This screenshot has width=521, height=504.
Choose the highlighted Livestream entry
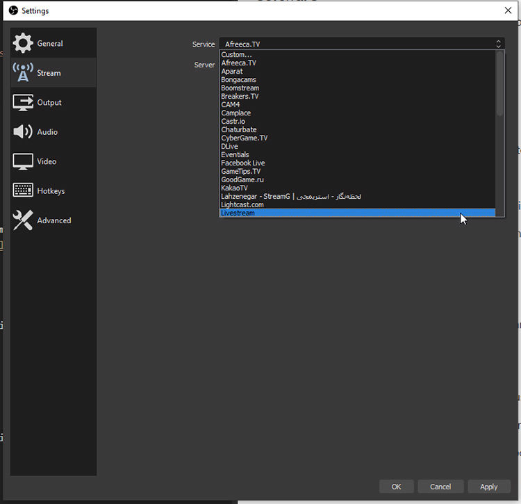coord(358,213)
